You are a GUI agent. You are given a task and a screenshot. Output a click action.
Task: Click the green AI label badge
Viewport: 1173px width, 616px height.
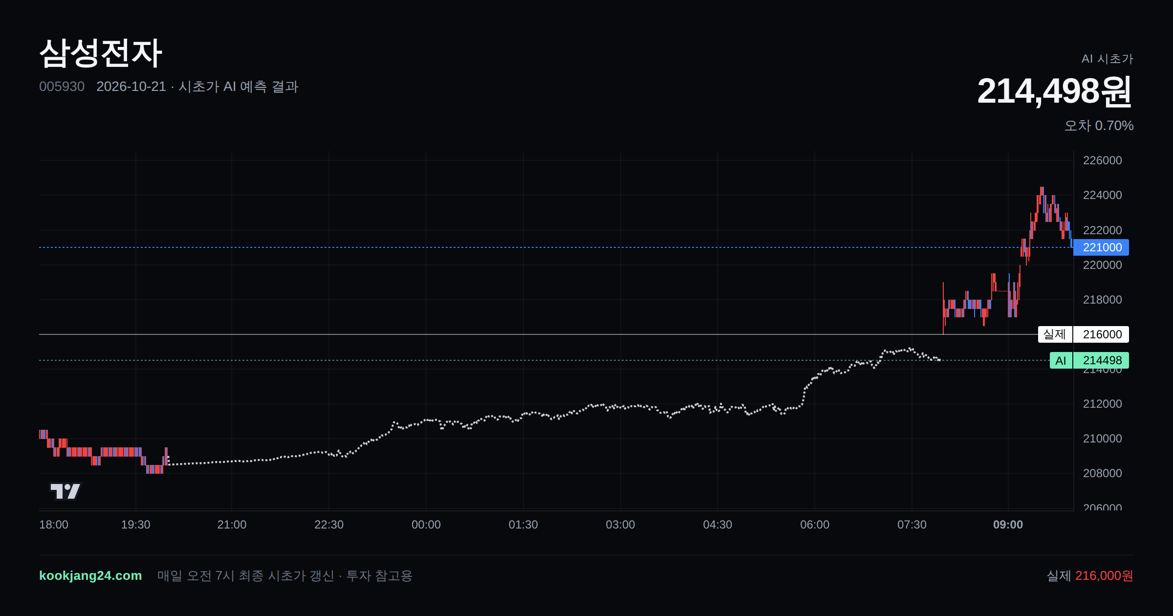point(1061,360)
